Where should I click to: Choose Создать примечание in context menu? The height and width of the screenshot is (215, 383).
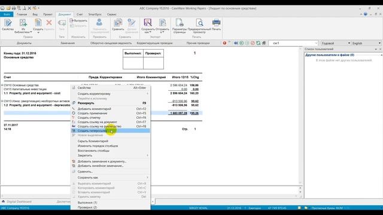click(110, 113)
